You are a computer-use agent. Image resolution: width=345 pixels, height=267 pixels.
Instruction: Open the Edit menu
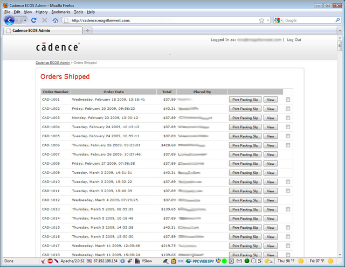click(x=17, y=12)
